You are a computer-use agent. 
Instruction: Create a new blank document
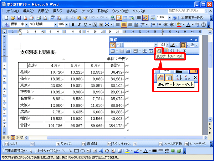[6, 18]
